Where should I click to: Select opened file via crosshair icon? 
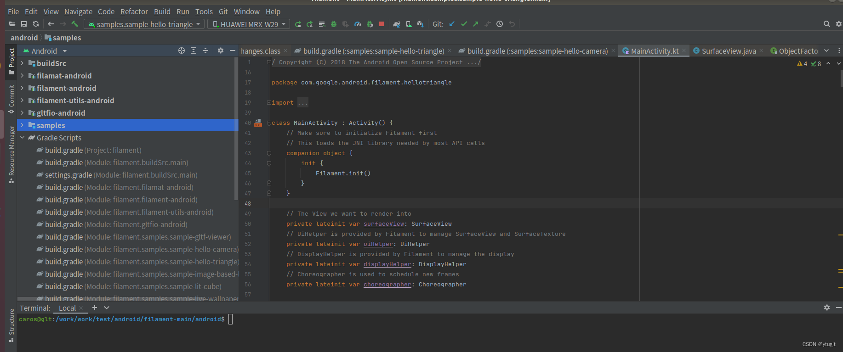(182, 50)
